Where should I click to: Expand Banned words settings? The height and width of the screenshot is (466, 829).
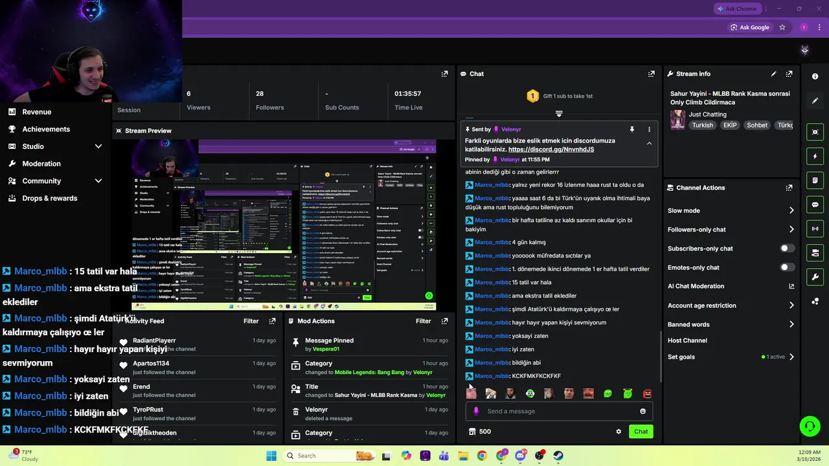(x=791, y=324)
